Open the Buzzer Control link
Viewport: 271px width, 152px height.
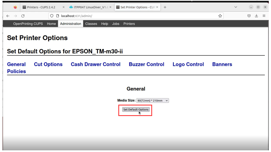pyautogui.click(x=146, y=64)
